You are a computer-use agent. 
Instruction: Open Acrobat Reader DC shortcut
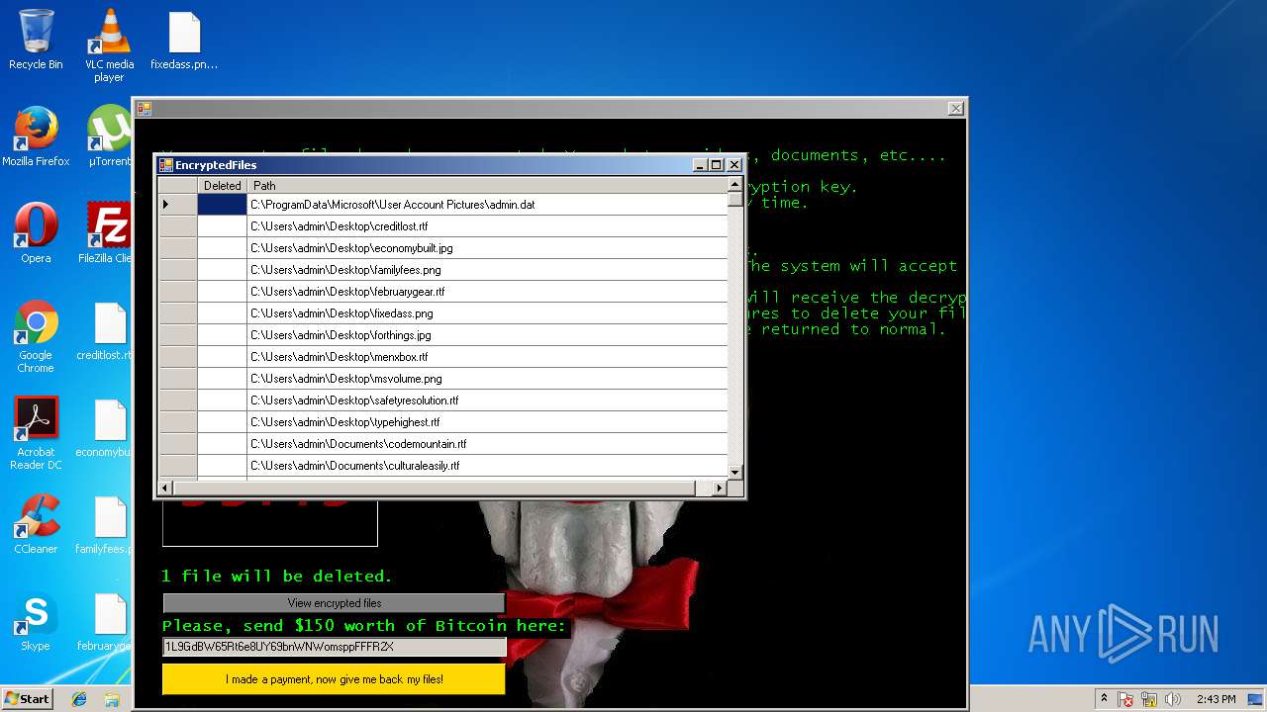click(36, 433)
